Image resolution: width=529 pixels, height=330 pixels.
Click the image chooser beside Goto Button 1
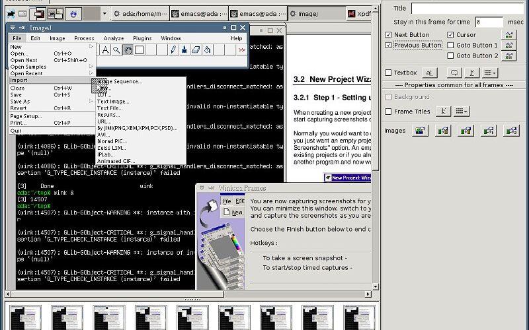(509, 45)
